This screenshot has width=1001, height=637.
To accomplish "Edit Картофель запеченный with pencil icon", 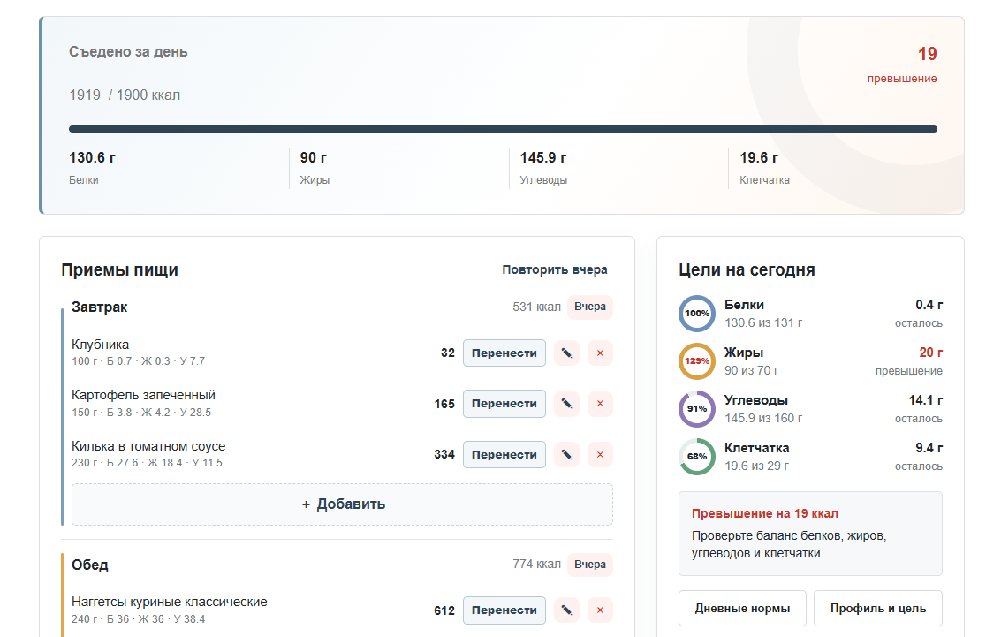I will [566, 404].
